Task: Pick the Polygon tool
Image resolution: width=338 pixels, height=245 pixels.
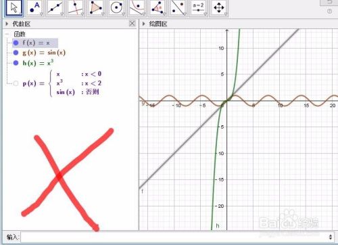Action: coord(96,7)
